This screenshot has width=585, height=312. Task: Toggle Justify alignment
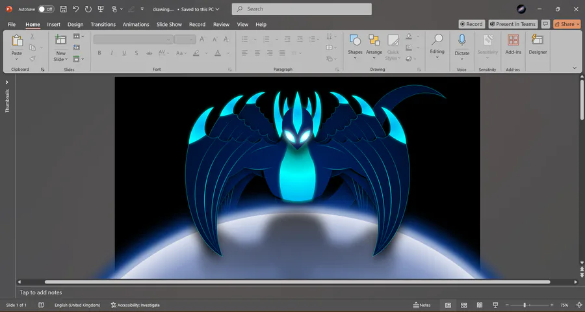[282, 53]
